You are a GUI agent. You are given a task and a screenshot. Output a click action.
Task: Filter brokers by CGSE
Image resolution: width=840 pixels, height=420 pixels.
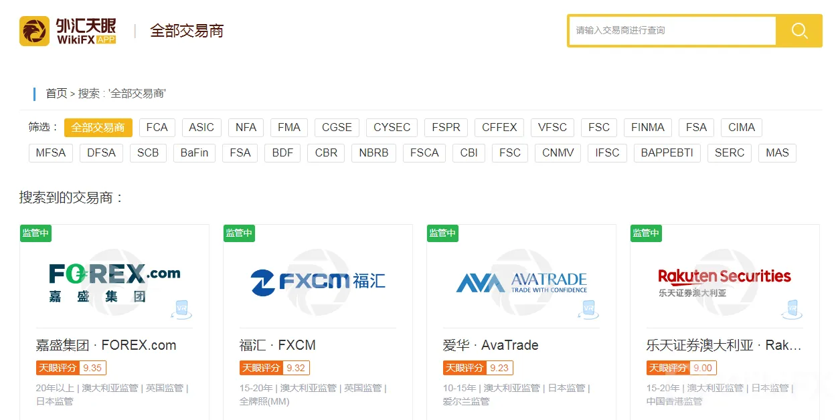[x=337, y=128]
